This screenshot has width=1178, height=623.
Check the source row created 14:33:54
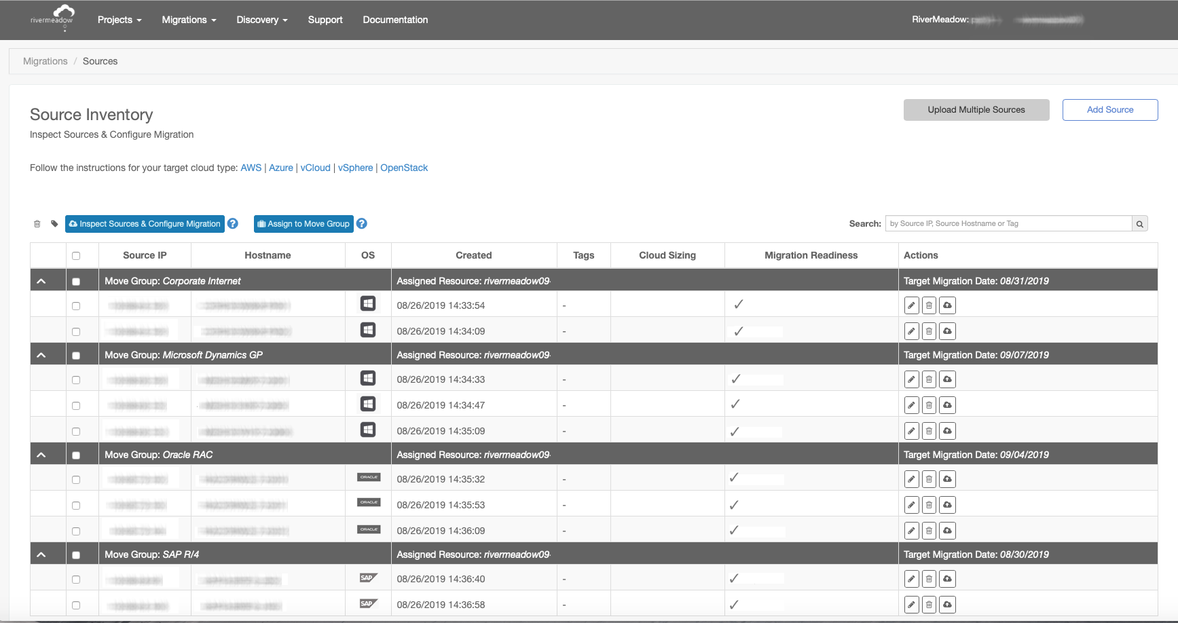tap(76, 306)
